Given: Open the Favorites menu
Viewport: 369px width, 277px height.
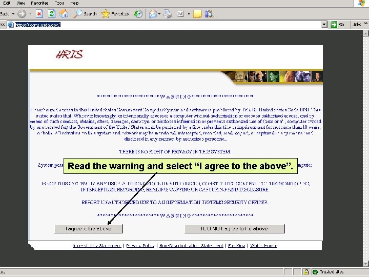Looking at the screenshot, I should click(39, 3).
